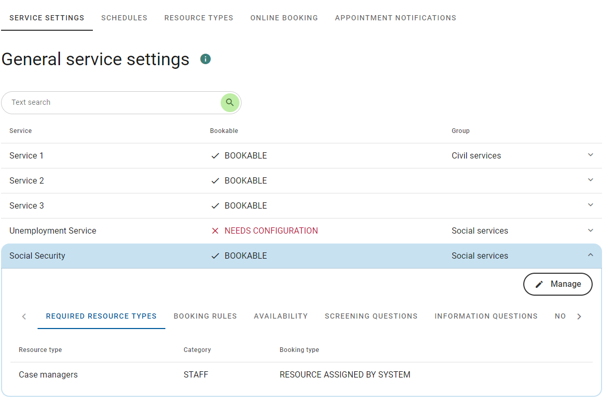Expand the Service 1 row chevron

pos(590,155)
